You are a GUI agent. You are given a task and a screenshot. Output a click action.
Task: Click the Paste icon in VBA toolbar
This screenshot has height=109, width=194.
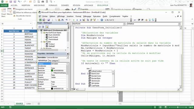(x=59, y=20)
